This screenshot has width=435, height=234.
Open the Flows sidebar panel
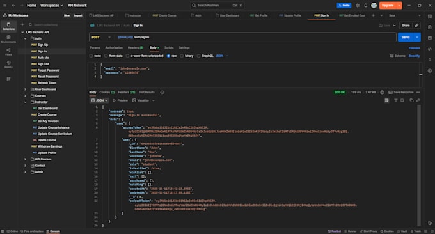pos(8,52)
